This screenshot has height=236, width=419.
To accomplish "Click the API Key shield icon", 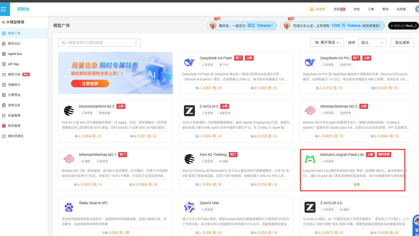I will [x=4, y=64].
